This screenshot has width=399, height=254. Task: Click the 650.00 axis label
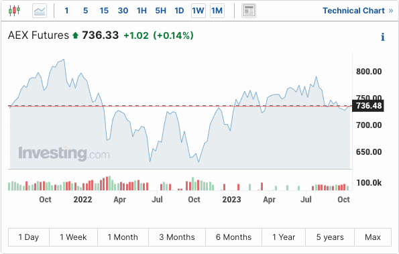(369, 152)
